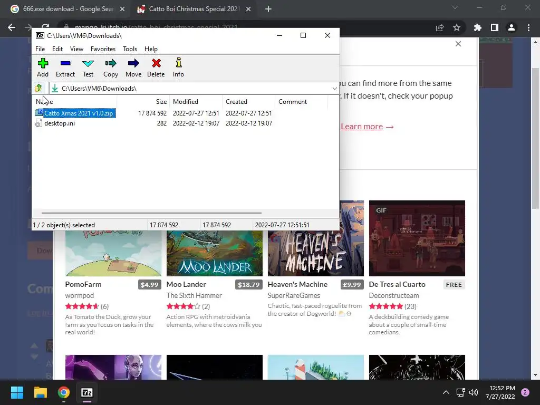Click the horizontal scrollbar in 7-Zip file list
The image size is (540, 405).
click(x=151, y=213)
